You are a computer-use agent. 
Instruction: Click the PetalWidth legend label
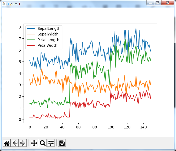47,45
